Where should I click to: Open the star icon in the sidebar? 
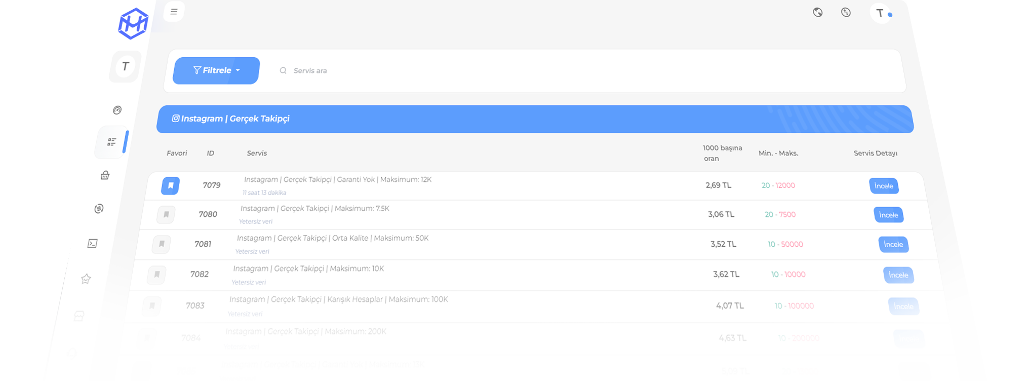[86, 279]
